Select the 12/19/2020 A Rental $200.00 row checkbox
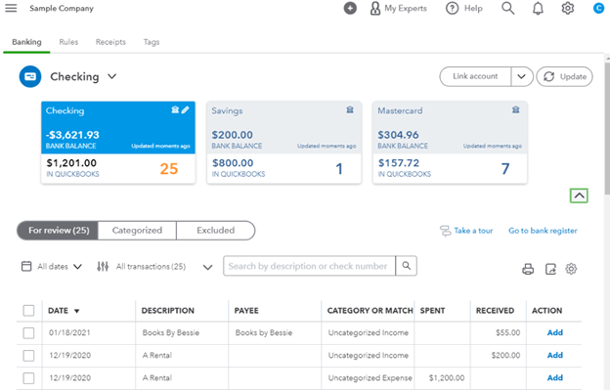Viewport: 610px width, 390px height. pyautogui.click(x=28, y=356)
